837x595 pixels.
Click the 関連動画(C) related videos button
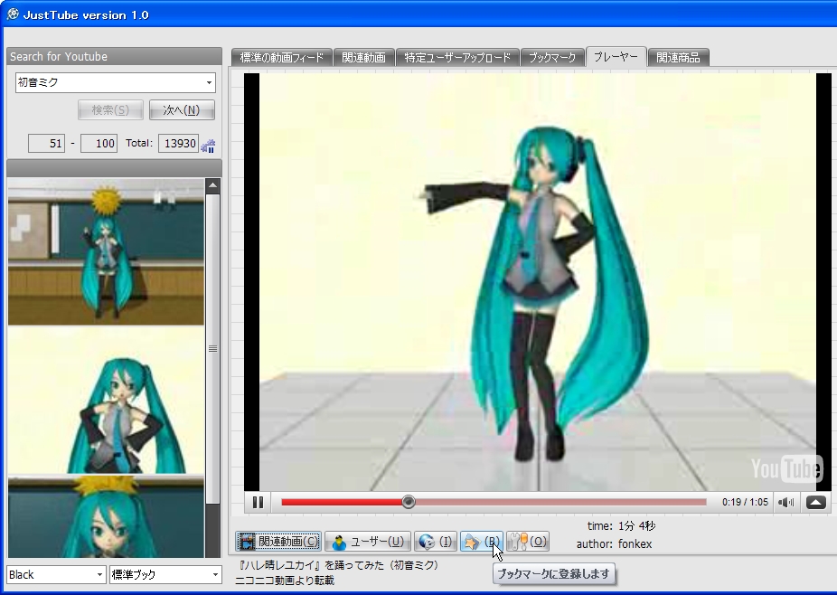(278, 542)
